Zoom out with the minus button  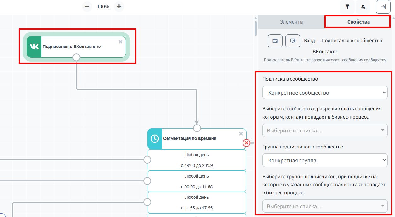[87, 6]
